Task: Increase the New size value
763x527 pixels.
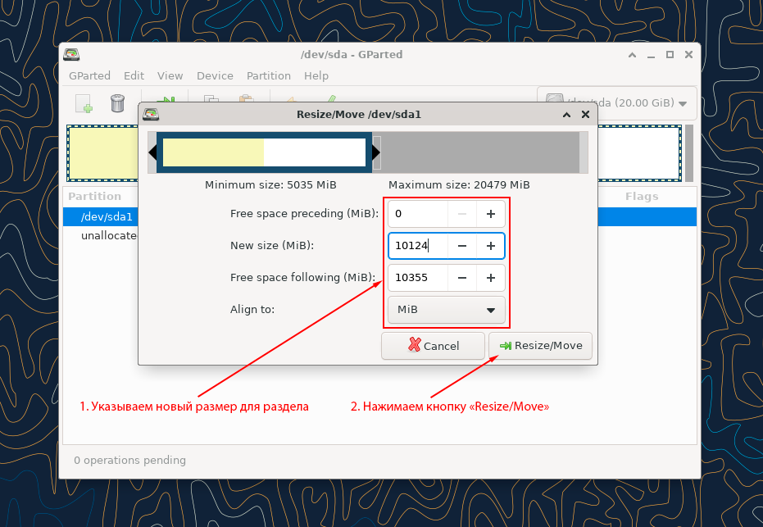Action: (490, 246)
